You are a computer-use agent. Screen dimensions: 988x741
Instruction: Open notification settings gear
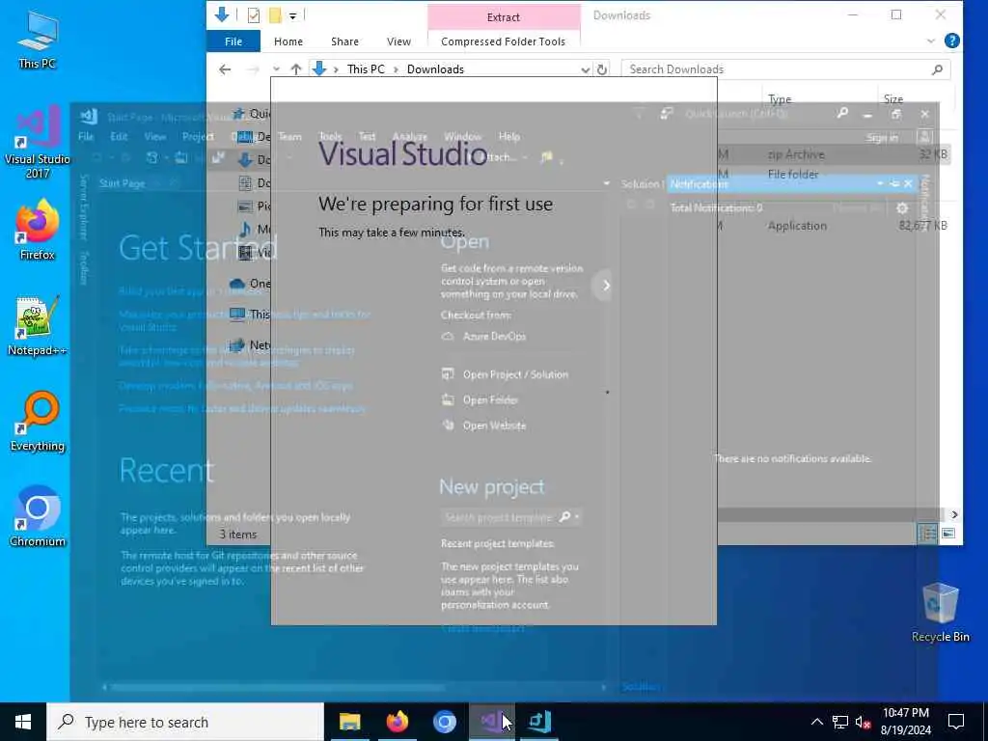[902, 208]
